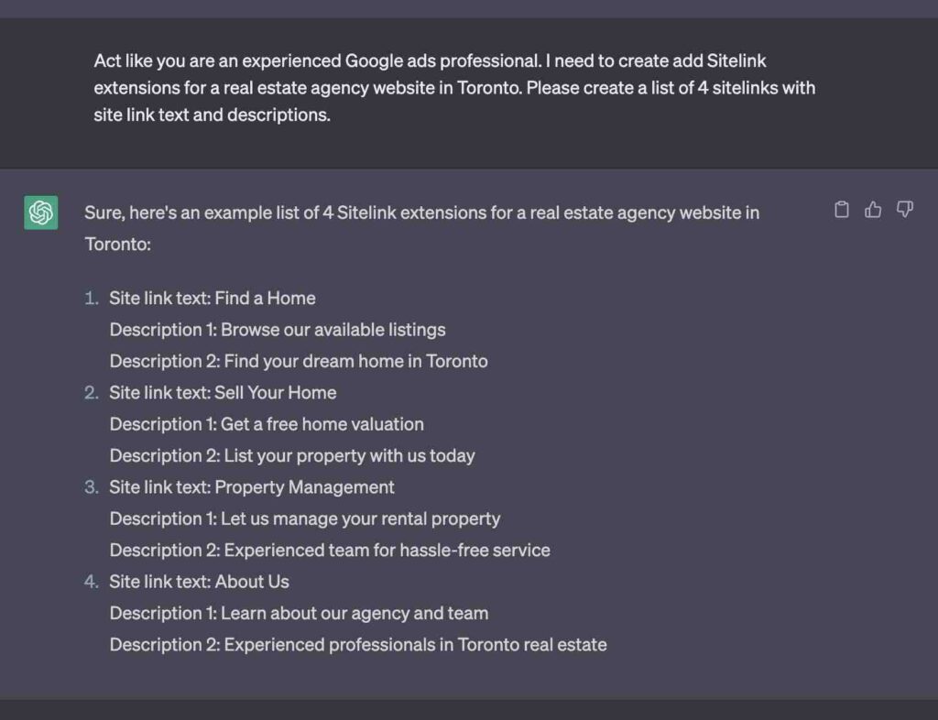Click 'Experienced team for hassle-free service' line

click(x=330, y=551)
